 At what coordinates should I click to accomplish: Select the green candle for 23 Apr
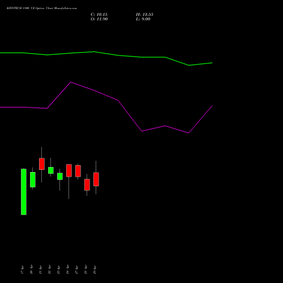60,176
